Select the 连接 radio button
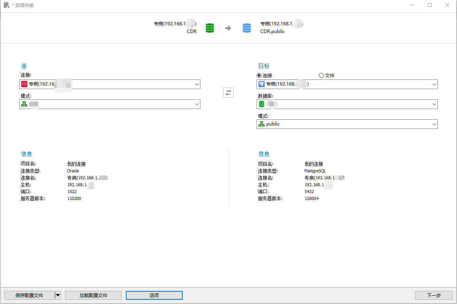 [259, 75]
